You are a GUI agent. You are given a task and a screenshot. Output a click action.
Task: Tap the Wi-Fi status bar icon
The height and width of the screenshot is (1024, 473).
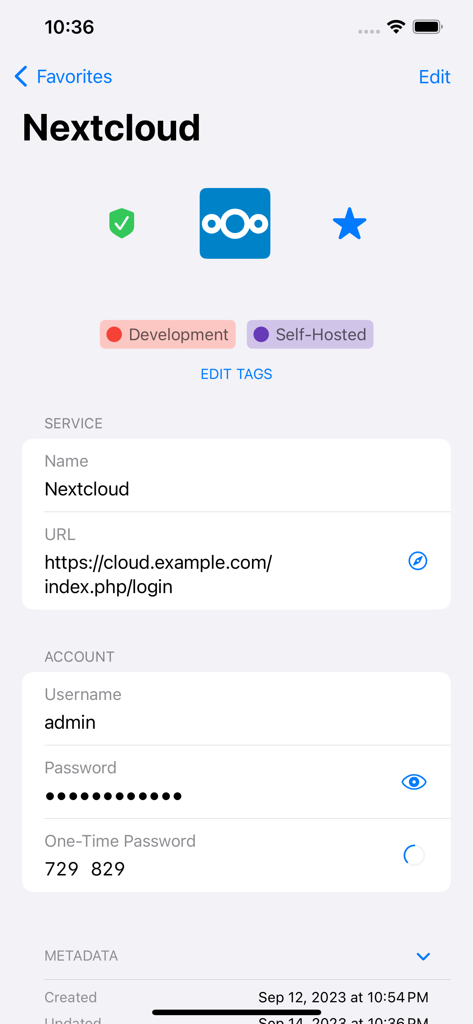click(396, 27)
